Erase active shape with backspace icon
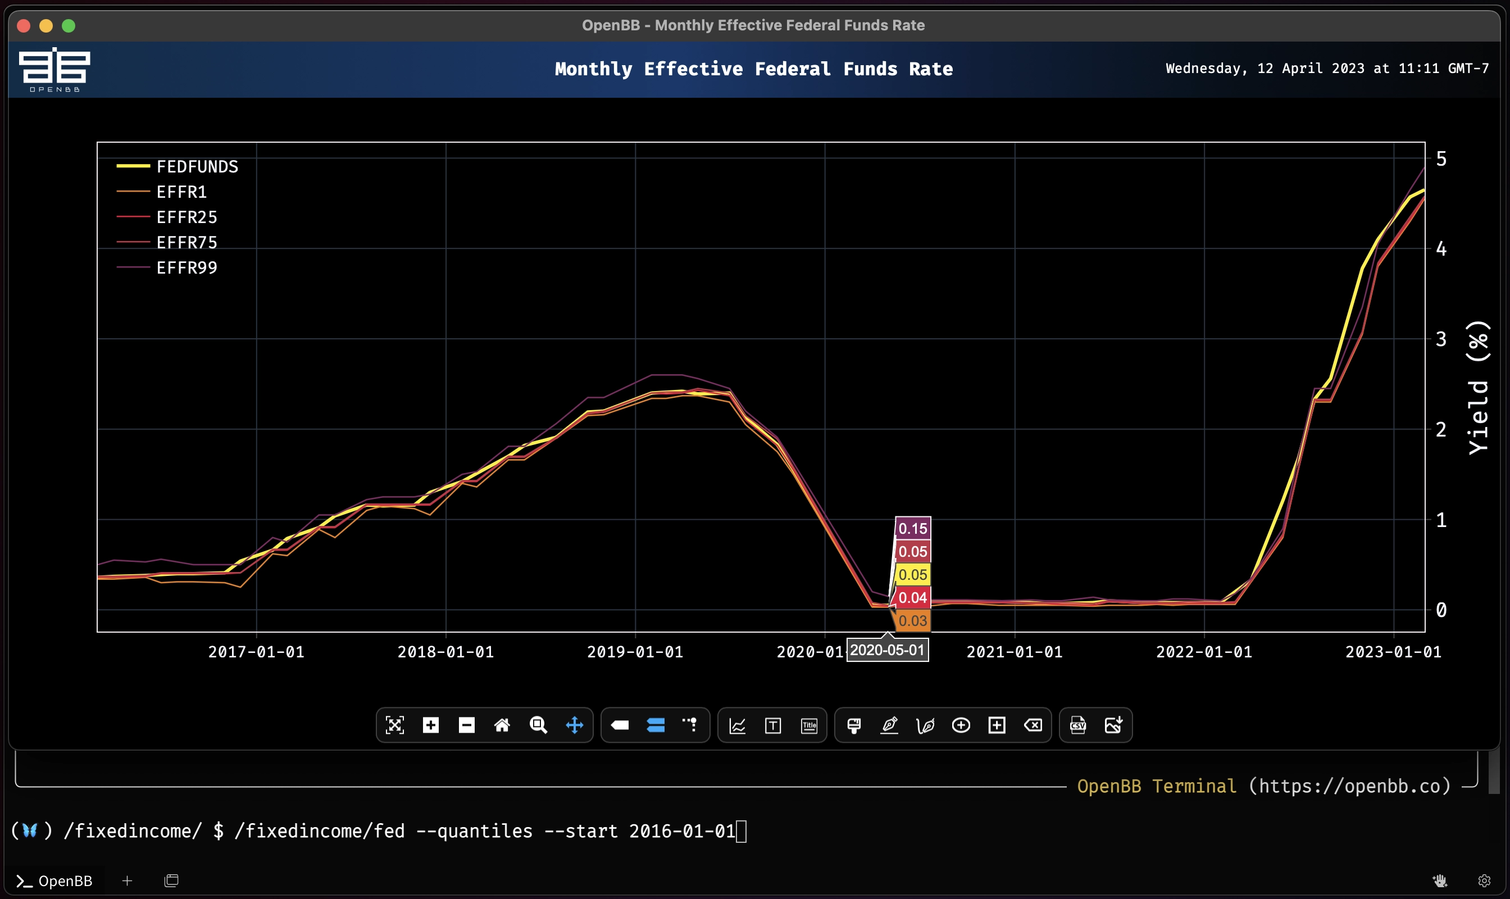 (x=1033, y=725)
